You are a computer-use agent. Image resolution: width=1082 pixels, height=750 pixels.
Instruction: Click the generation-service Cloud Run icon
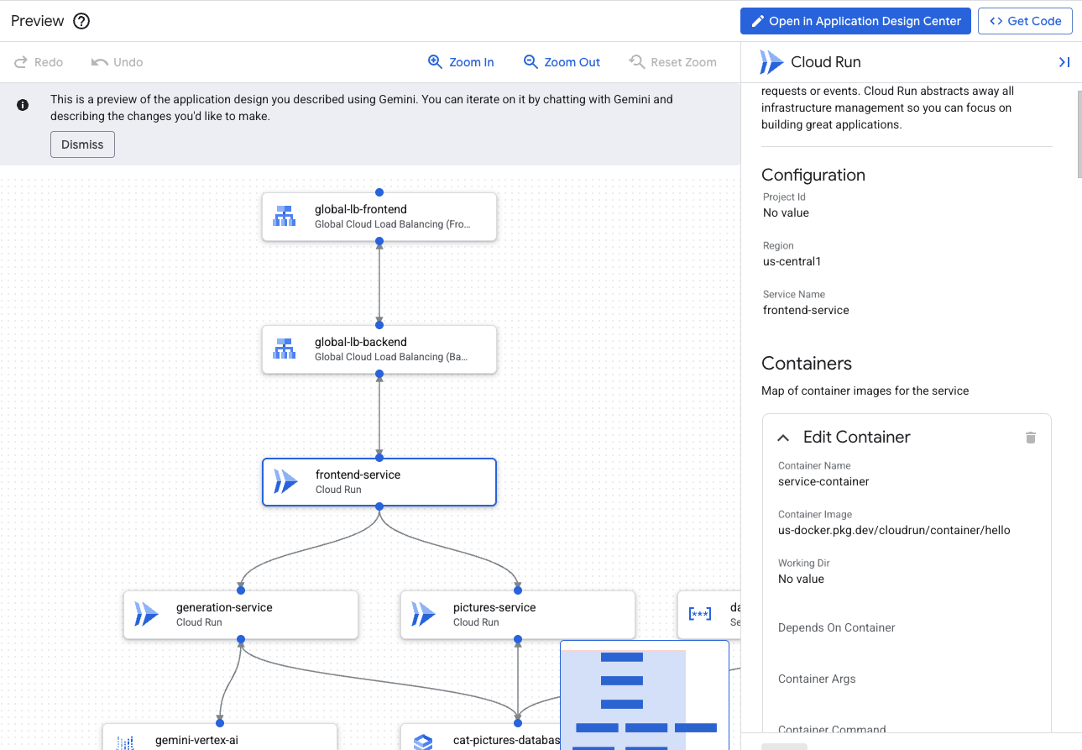click(x=146, y=615)
